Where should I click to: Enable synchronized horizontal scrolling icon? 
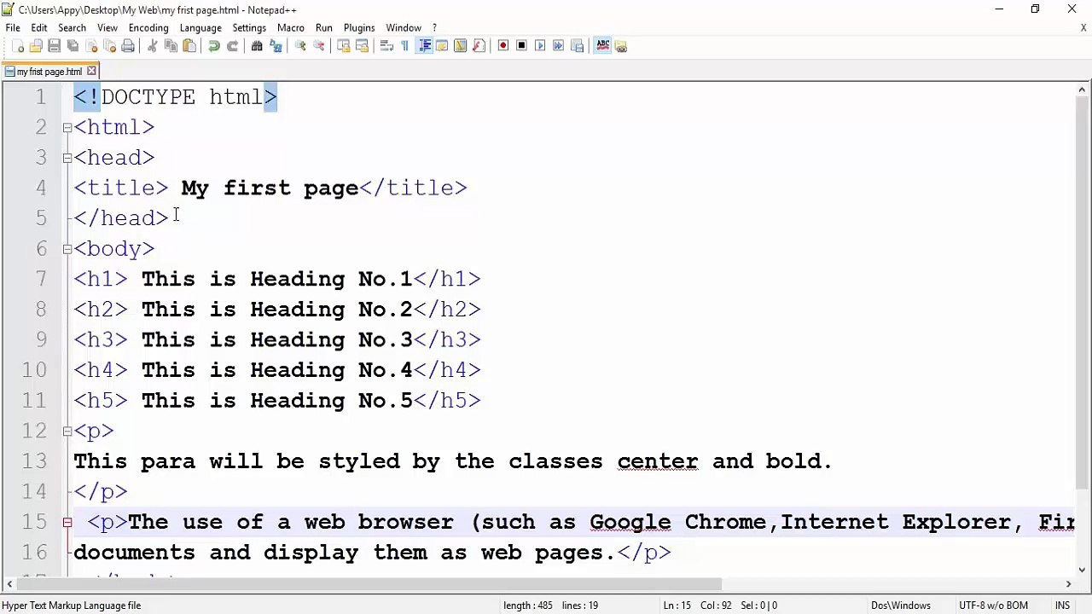click(x=362, y=46)
